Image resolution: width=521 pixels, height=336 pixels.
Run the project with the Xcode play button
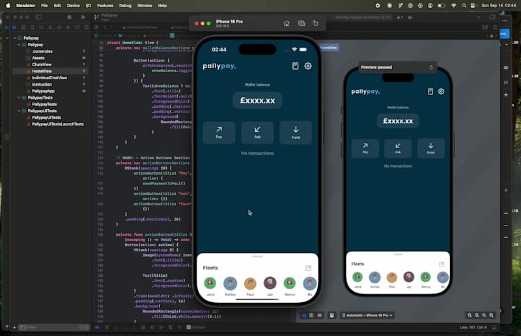pos(83,17)
